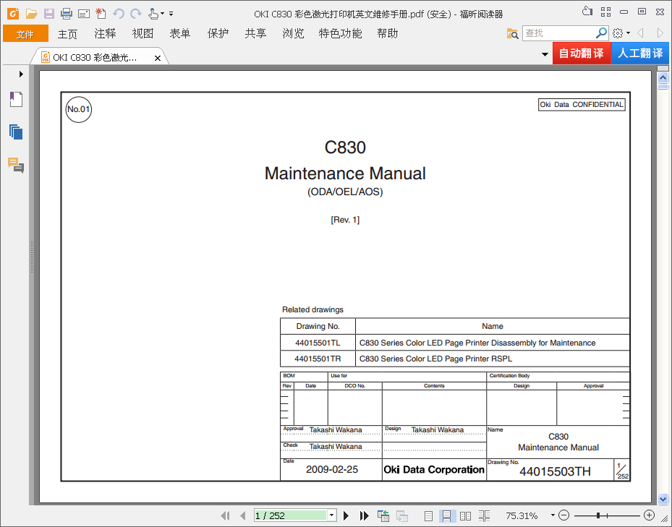The image size is (672, 527).
Task: Click the magnifier search icon
Action: pyautogui.click(x=601, y=33)
